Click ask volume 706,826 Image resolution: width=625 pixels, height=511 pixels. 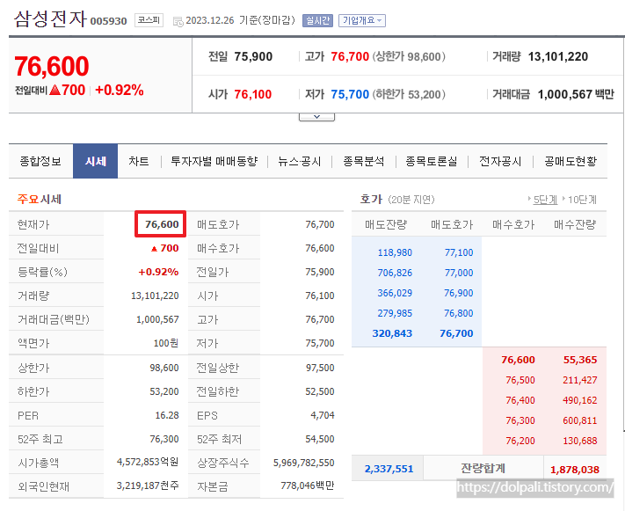(395, 273)
